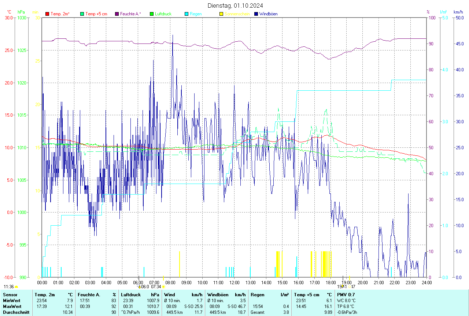This screenshot has height=316, width=469.
Task: Click the bright green Luftdruck legend square
Action: click(152, 14)
